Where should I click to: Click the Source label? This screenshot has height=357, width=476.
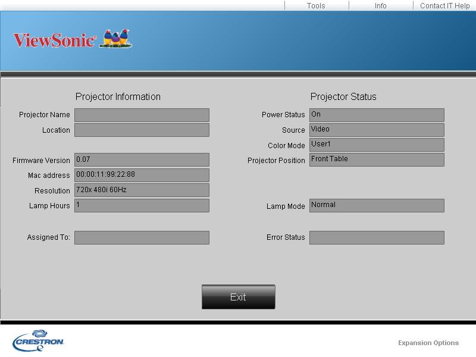[x=293, y=130]
